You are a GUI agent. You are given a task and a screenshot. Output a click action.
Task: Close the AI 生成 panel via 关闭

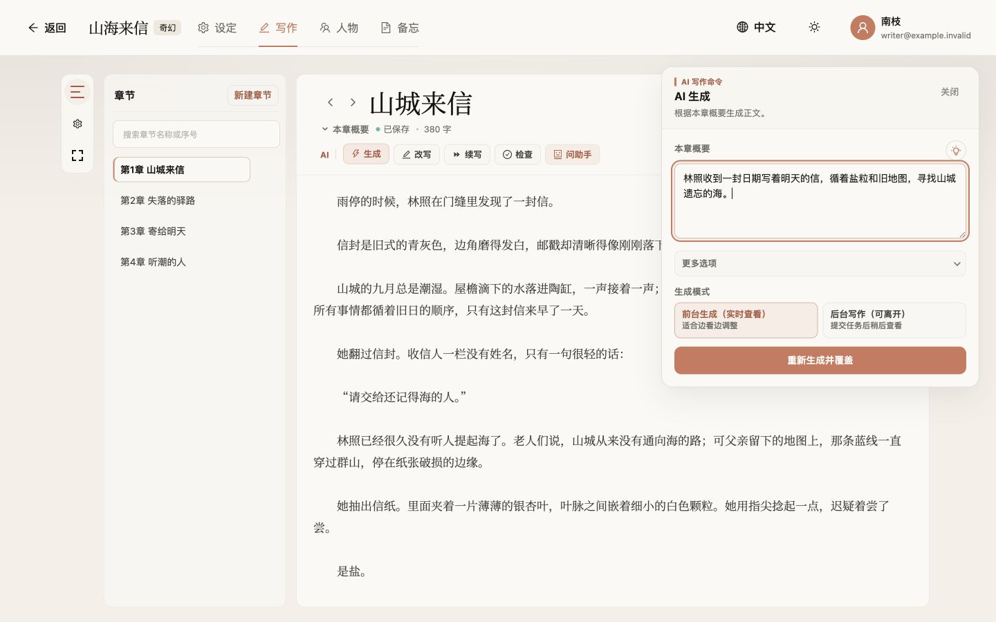coord(950,92)
